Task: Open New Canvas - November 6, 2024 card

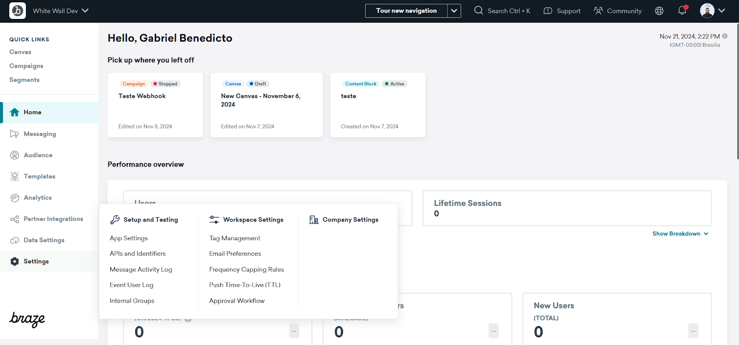Action: tap(267, 105)
